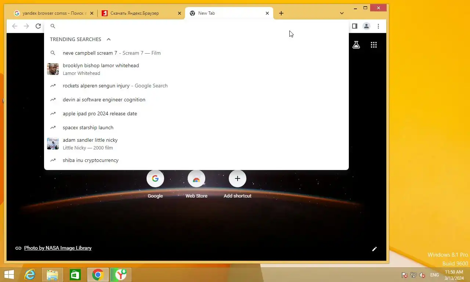
Task: Click Chrome icon in taskbar
Action: (98, 275)
